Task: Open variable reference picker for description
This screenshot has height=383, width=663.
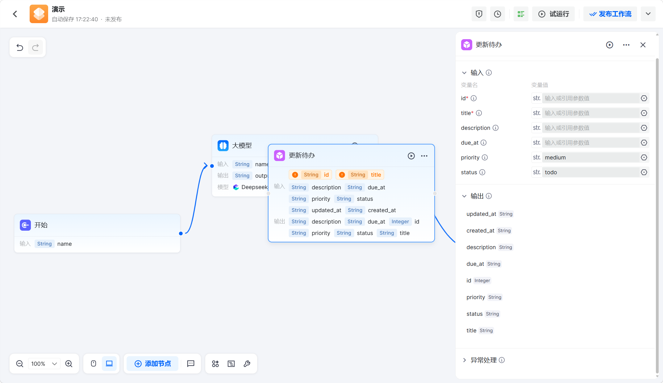Action: [x=644, y=128]
